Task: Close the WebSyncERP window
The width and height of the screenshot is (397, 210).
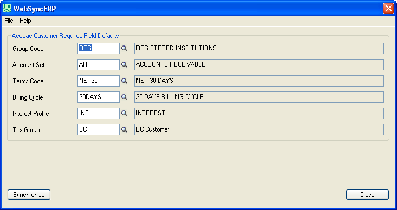Action: pos(388,8)
